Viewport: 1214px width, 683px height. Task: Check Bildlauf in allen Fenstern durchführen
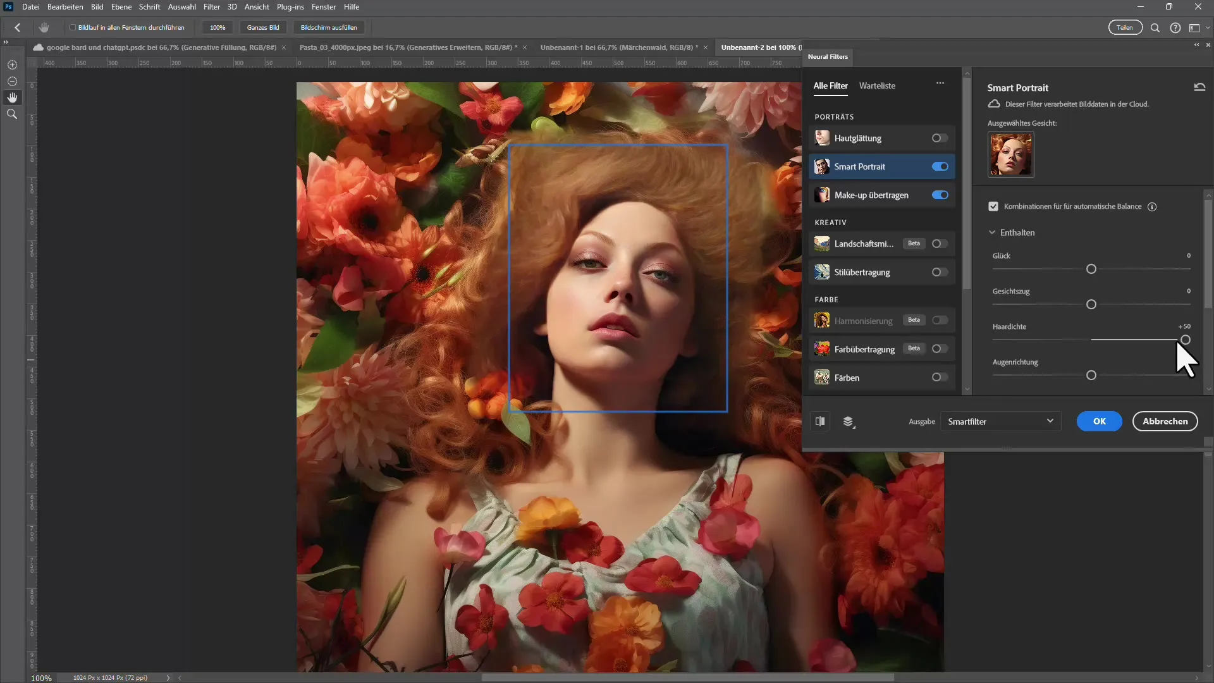click(73, 28)
